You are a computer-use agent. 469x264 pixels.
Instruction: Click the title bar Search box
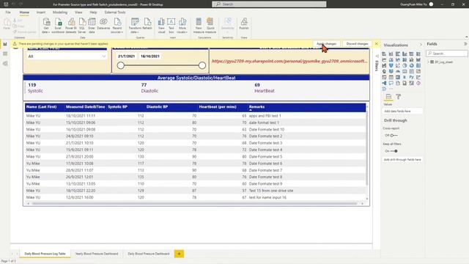pos(269,4)
